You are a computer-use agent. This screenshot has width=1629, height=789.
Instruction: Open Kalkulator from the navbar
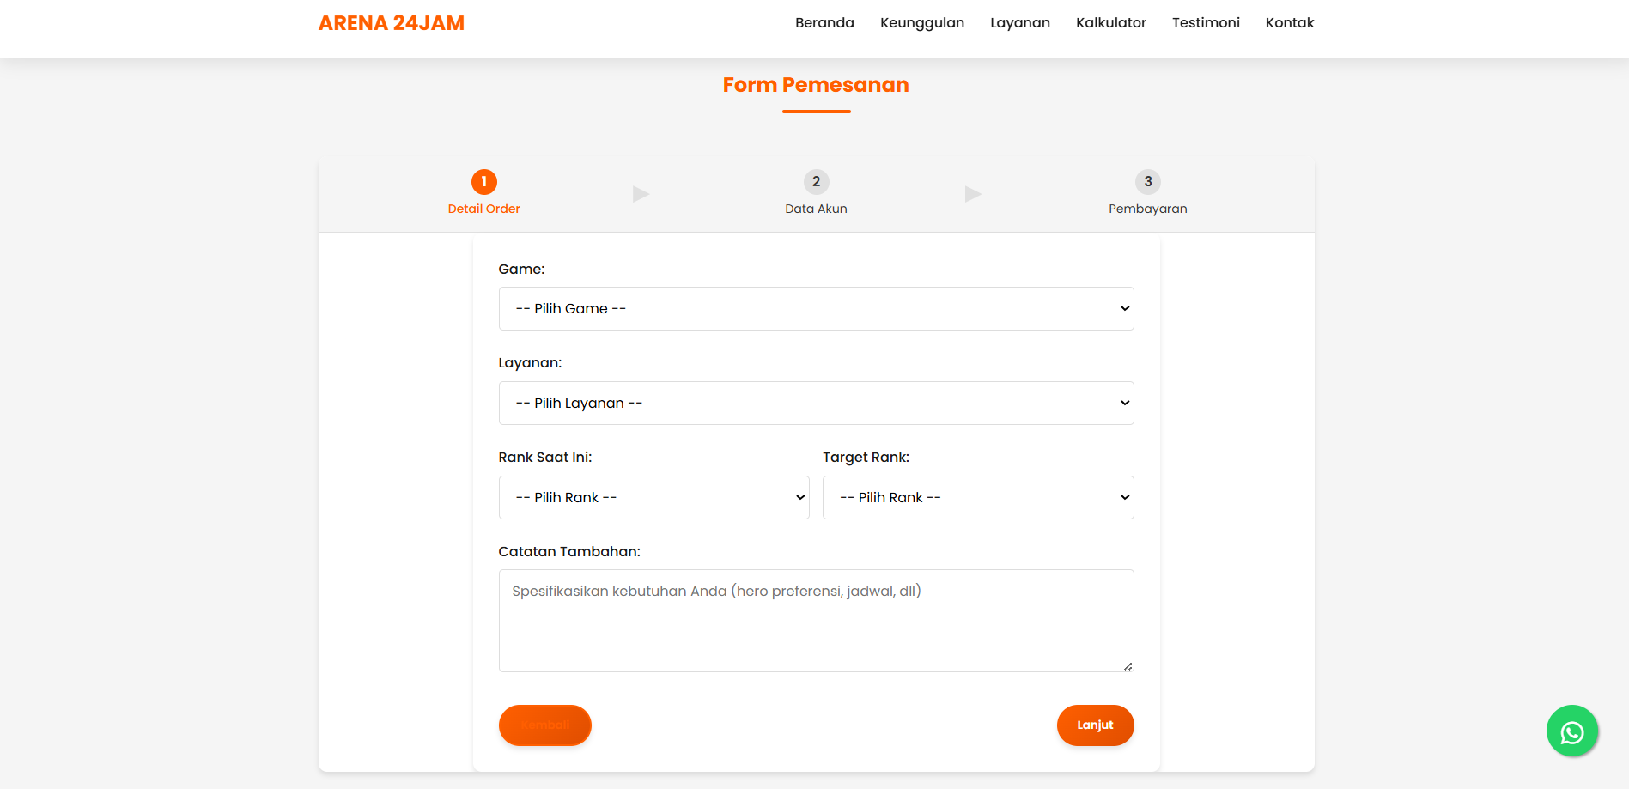click(1110, 23)
